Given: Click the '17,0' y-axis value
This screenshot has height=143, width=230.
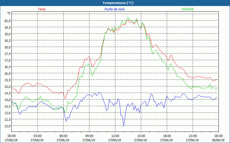Looking at the screenshot, I should [7, 60].
